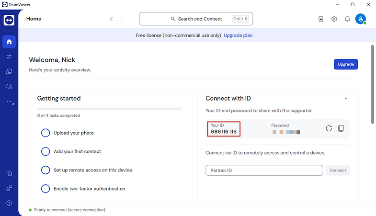The height and width of the screenshot is (216, 376).
Task: Go forward with the right chevron
Action: click(x=122, y=19)
